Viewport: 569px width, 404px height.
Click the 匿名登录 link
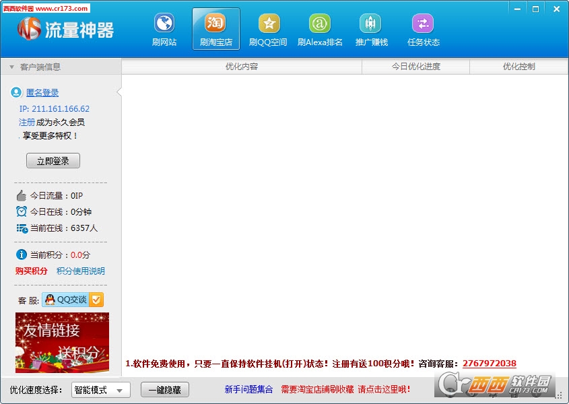click(42, 93)
